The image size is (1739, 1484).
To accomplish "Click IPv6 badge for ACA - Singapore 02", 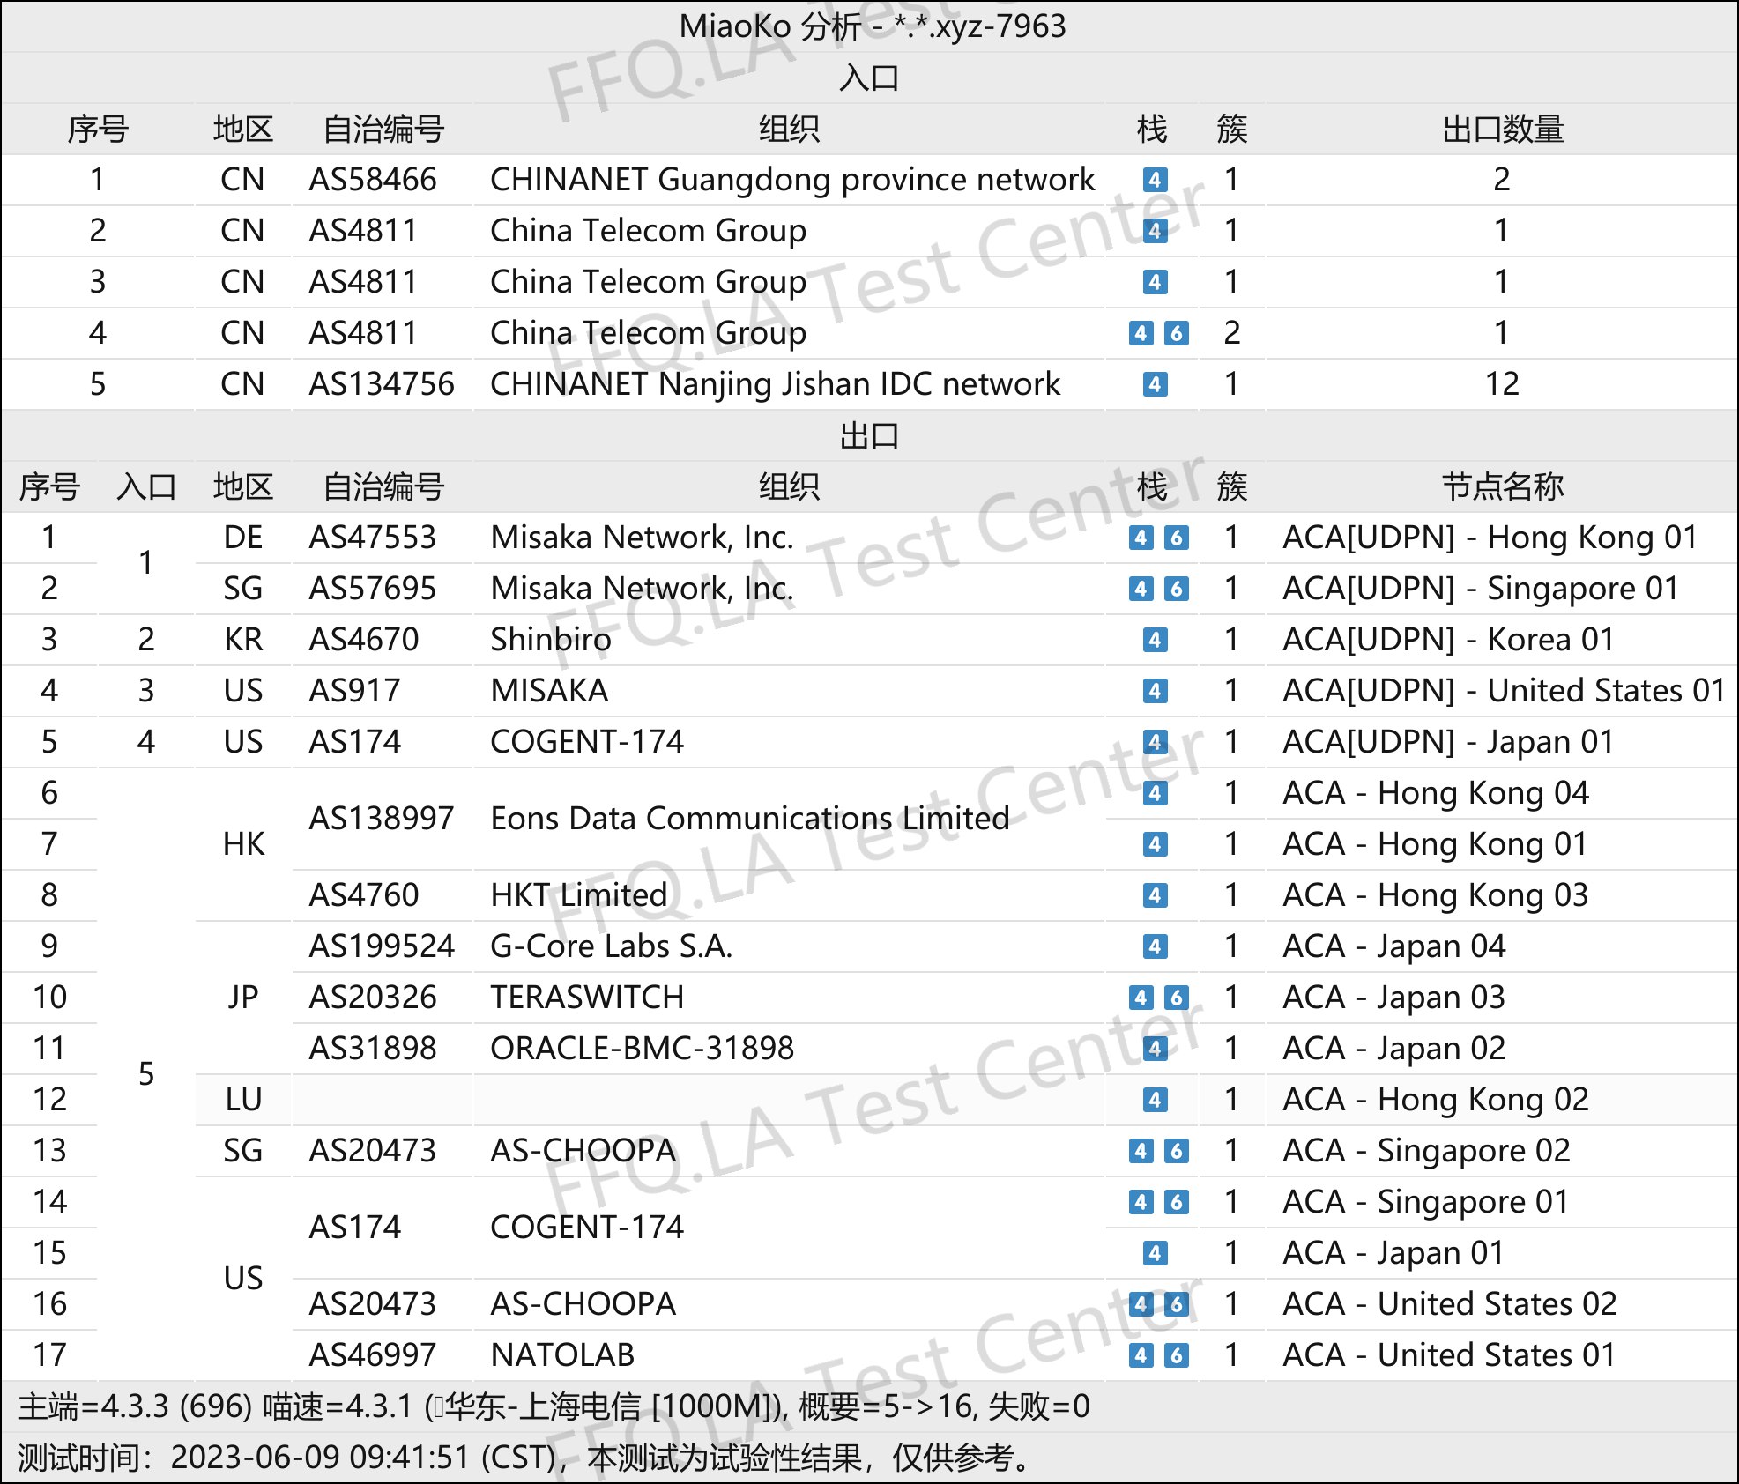I will tap(1176, 1151).
